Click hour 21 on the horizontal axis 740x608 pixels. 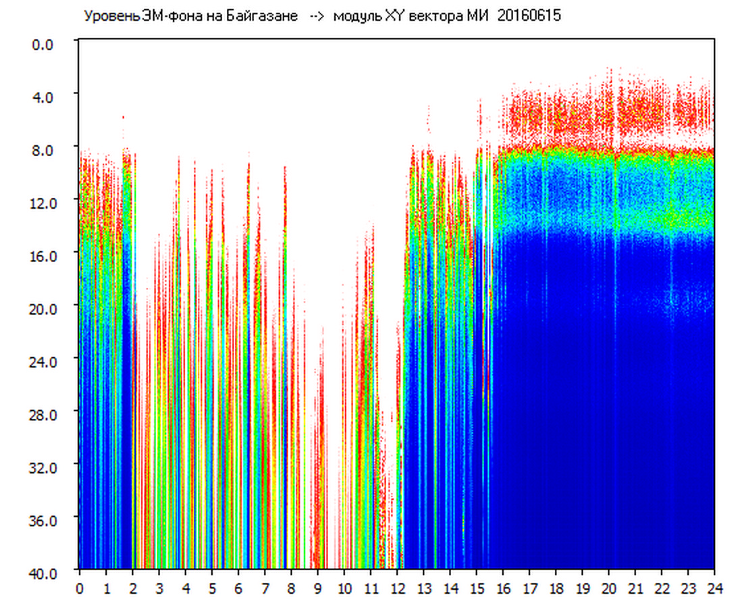click(635, 588)
